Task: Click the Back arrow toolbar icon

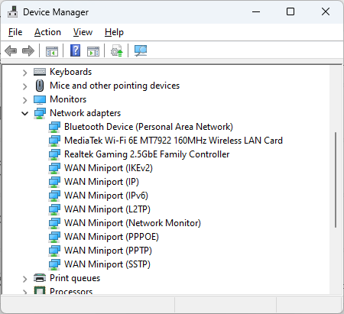Action: tap(11, 50)
